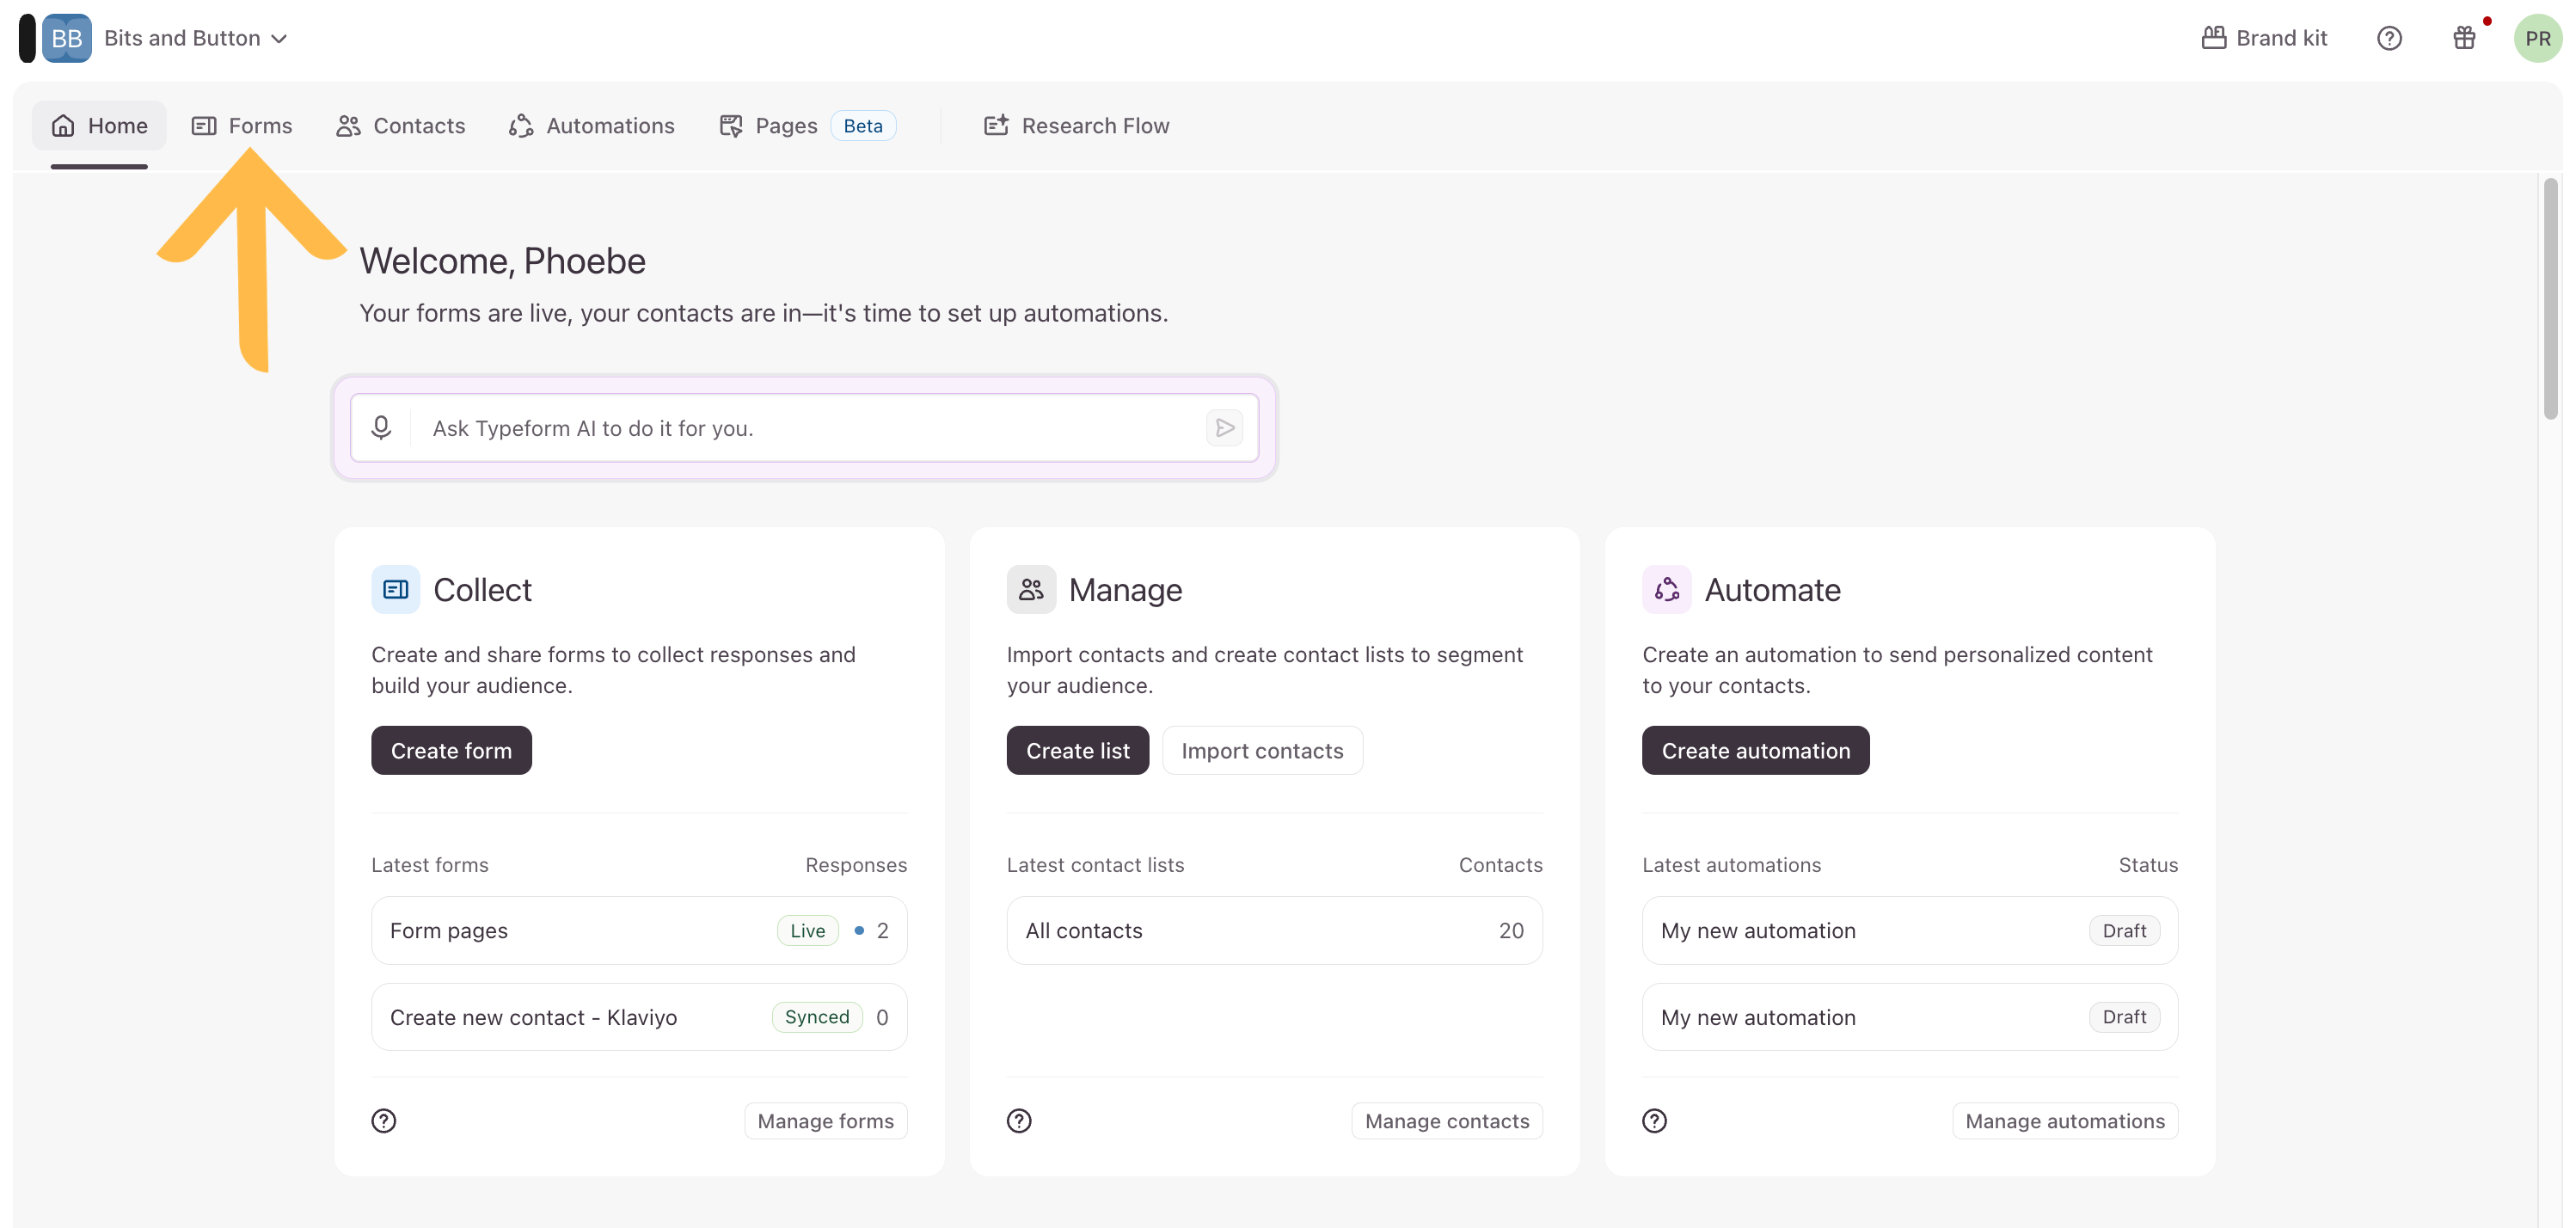Image resolution: width=2576 pixels, height=1228 pixels.
Task: Click the Latest forms label
Action: (x=430, y=865)
